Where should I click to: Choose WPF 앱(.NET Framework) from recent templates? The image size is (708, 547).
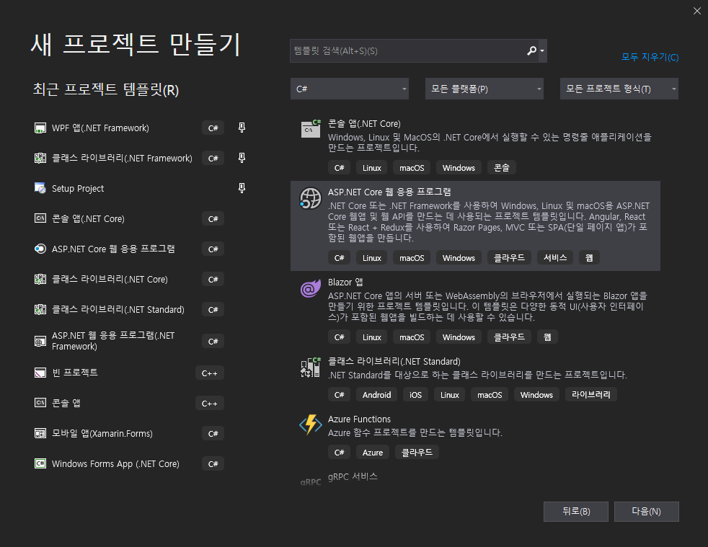pyautogui.click(x=100, y=128)
